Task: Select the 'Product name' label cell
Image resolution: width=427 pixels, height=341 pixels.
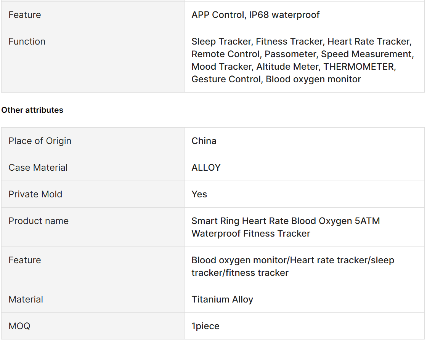Action: click(93, 227)
